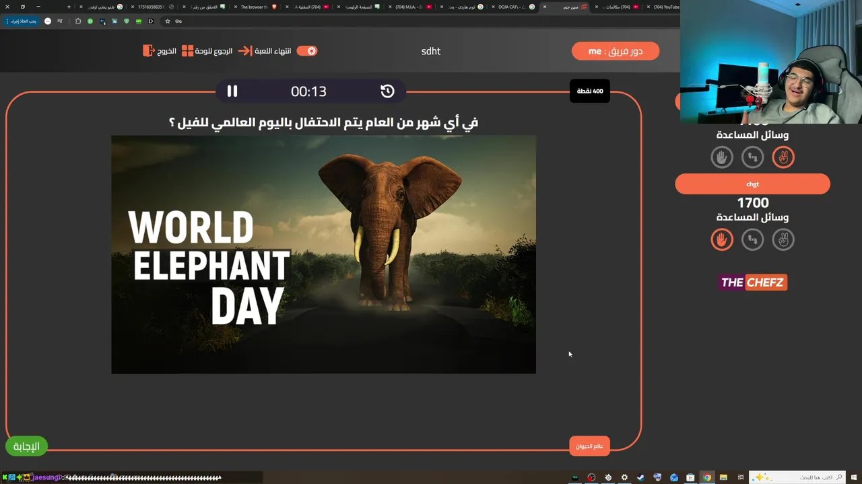
Task: Click the timer showing 00:13
Action: coord(308,91)
